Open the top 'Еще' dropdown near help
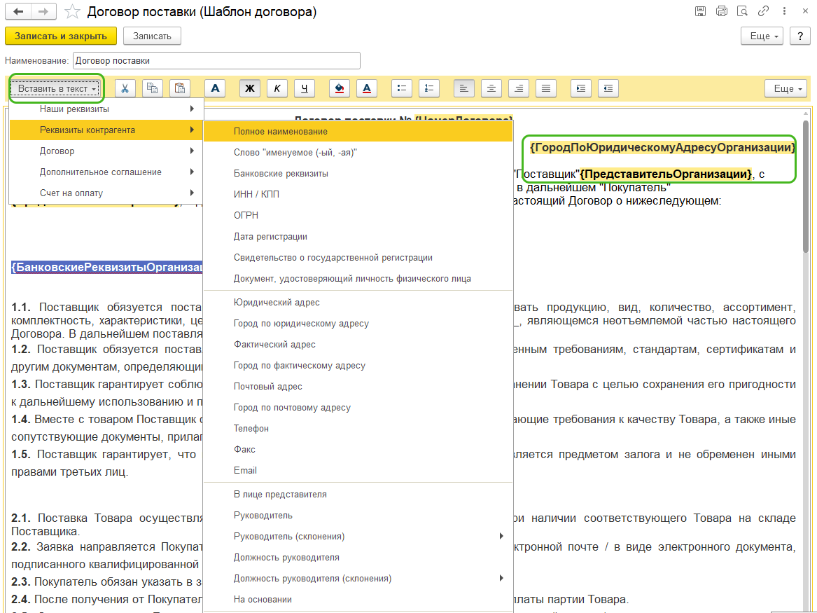This screenshot has width=817, height=613. 762,36
